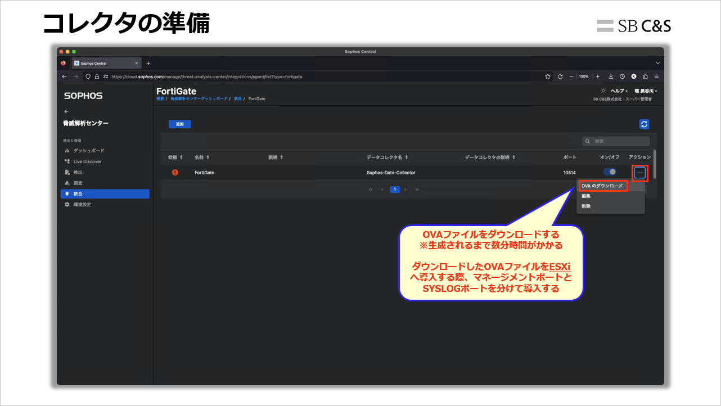This screenshot has height=406, width=721.
Task: Go to the previous page arrow
Action: click(x=382, y=190)
